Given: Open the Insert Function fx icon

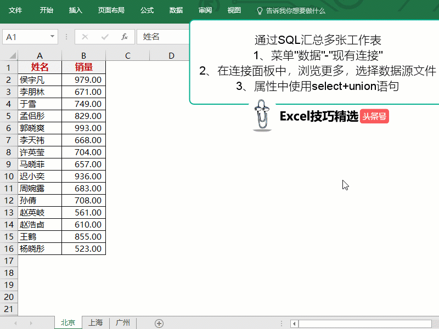Looking at the screenshot, I should pyautogui.click(x=125, y=37).
